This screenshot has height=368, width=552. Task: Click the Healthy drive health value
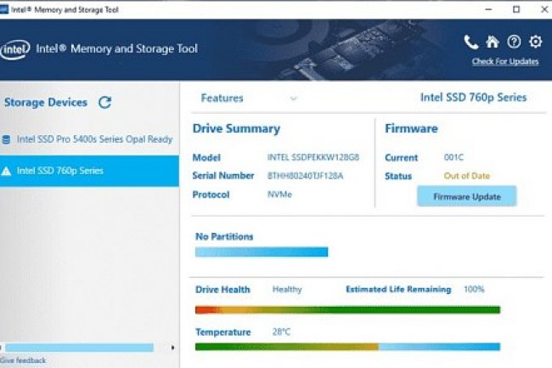click(x=287, y=290)
